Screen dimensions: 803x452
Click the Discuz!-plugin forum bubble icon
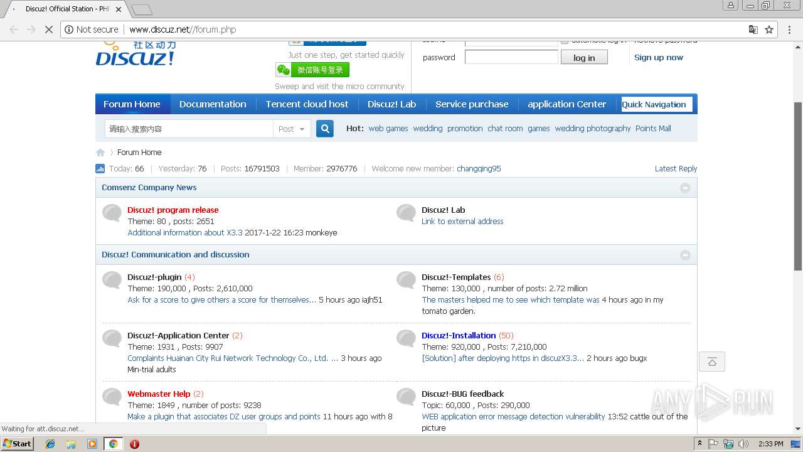tap(112, 280)
